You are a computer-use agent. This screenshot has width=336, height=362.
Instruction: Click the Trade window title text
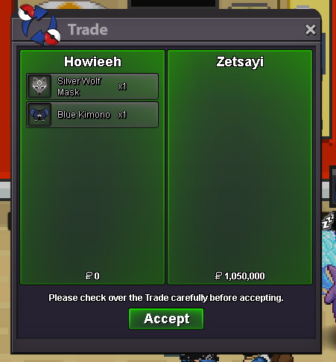pos(88,30)
